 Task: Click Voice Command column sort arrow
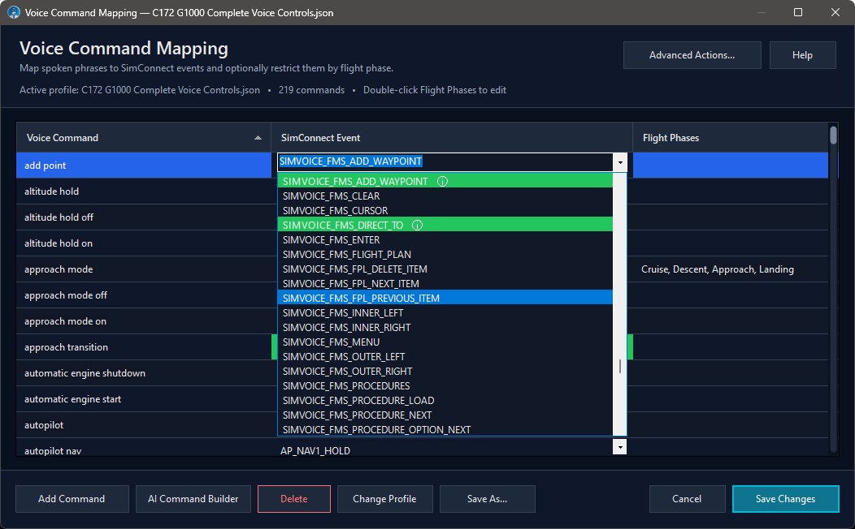tap(258, 138)
